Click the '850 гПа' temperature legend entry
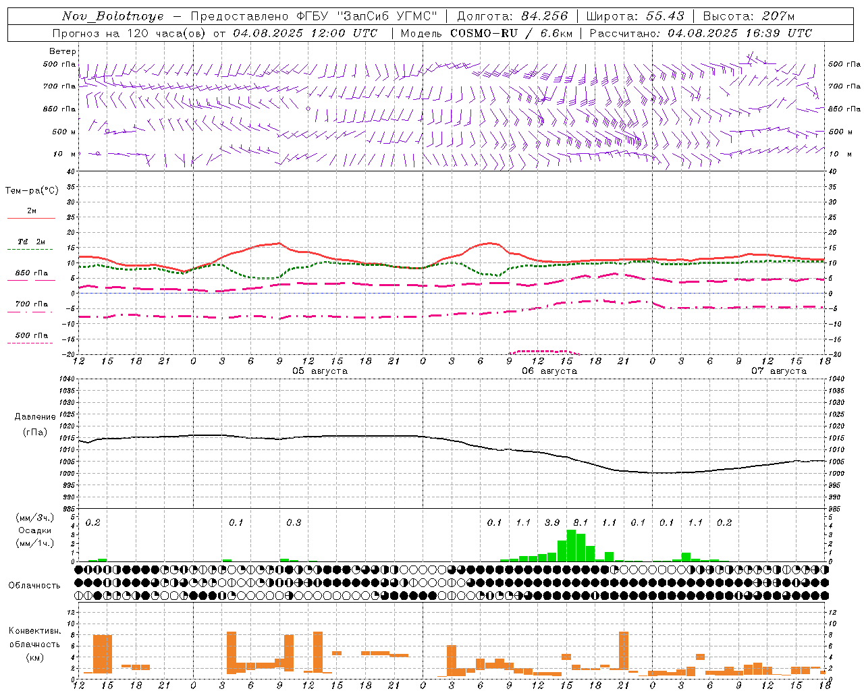 pos(32,273)
